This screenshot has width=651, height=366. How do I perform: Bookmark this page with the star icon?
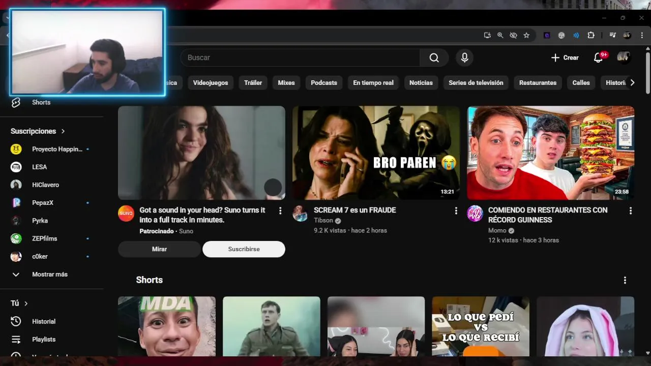[x=526, y=35]
